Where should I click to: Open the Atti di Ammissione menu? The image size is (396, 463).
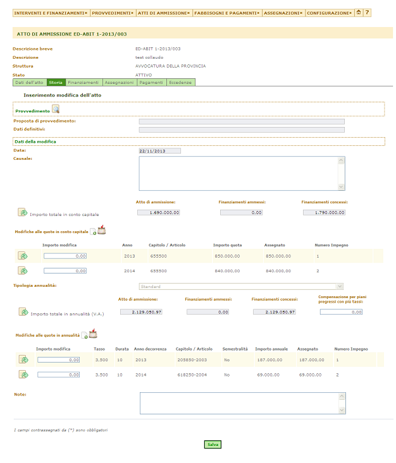pyautogui.click(x=164, y=13)
